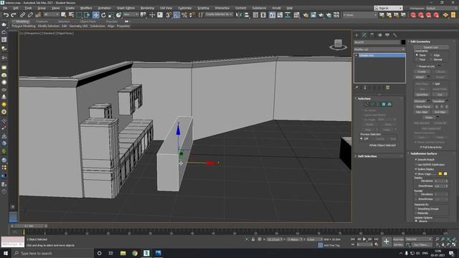Viewport: 459px width, 258px height.
Task: Open the Workspaces dropdown
Action: click(x=442, y=8)
